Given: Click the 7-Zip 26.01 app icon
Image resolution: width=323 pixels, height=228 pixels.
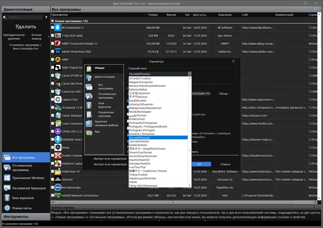Looking at the screenshot, I should [x=58, y=35].
